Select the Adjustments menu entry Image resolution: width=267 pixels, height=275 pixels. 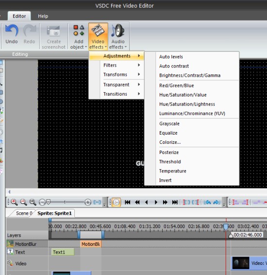117,56
